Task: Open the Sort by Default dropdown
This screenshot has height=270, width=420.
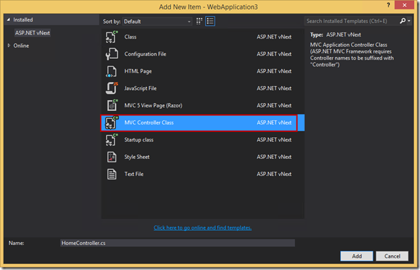Action: click(157, 22)
